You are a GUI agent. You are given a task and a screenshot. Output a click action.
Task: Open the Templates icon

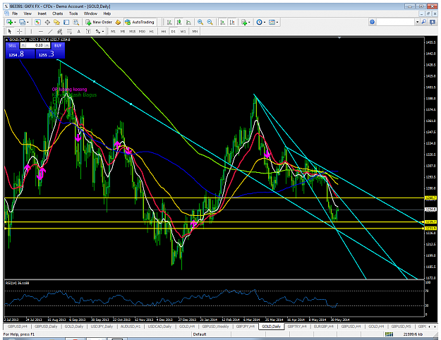[x=272, y=22]
